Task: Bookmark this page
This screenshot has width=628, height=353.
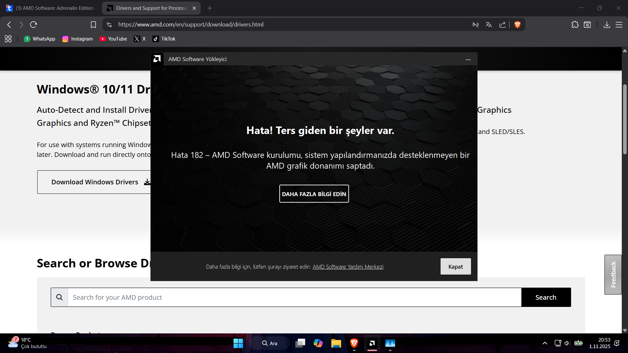Action: pos(93,25)
